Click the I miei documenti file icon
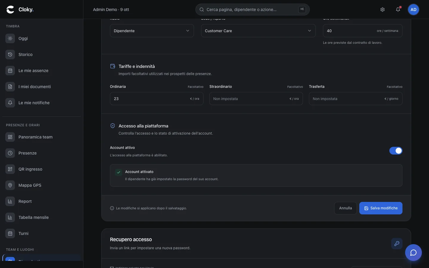Viewport: 429px width, 268px height. 10,87
